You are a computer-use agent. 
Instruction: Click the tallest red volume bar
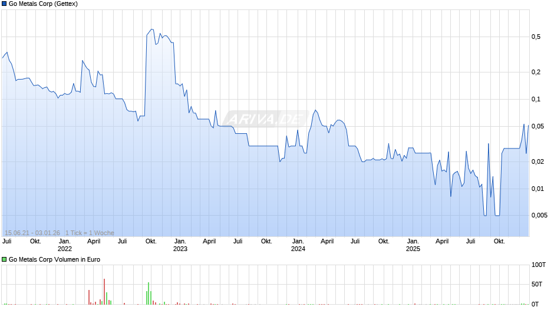point(104,292)
